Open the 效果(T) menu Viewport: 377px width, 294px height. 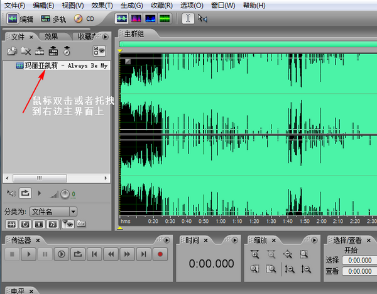tap(102, 5)
